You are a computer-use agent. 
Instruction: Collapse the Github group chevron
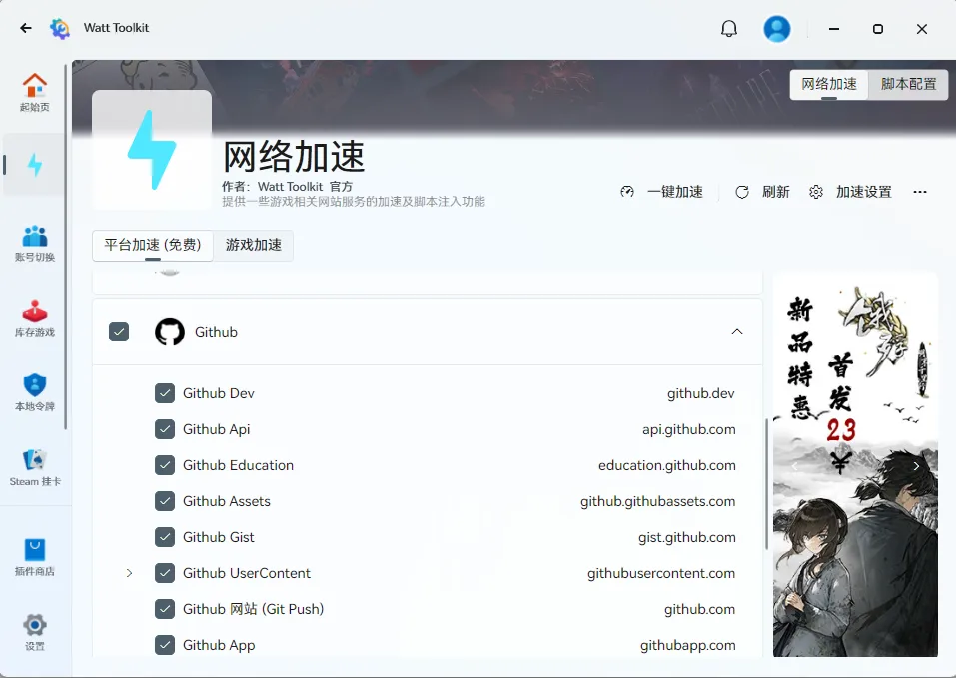pos(737,332)
